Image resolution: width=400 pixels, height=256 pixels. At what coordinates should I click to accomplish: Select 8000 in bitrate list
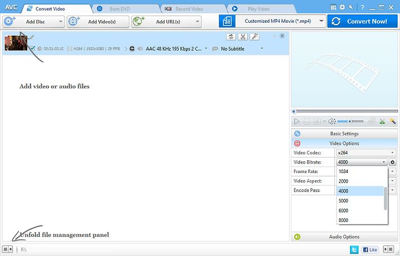click(360, 220)
